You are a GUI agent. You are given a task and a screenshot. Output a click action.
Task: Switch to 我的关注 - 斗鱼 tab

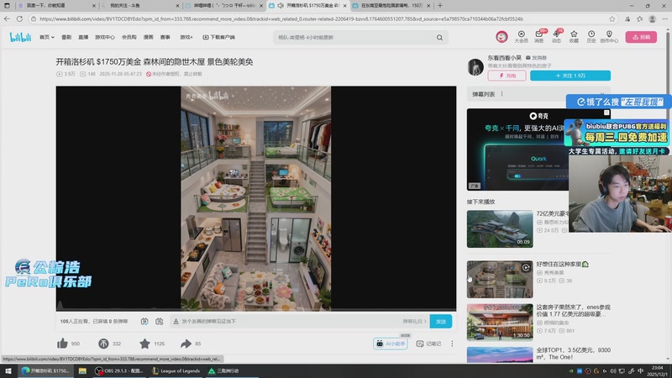[141, 6]
